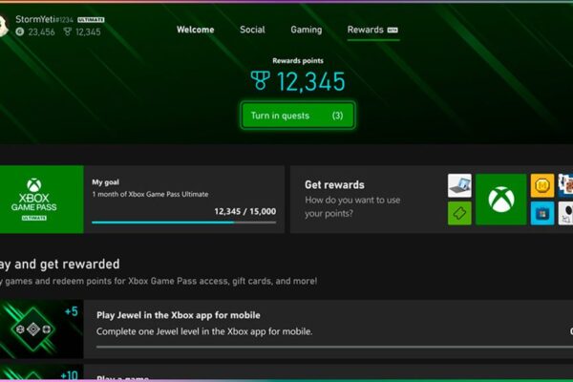Click the green ticket reward icon
573x382 pixels.
[459, 214]
